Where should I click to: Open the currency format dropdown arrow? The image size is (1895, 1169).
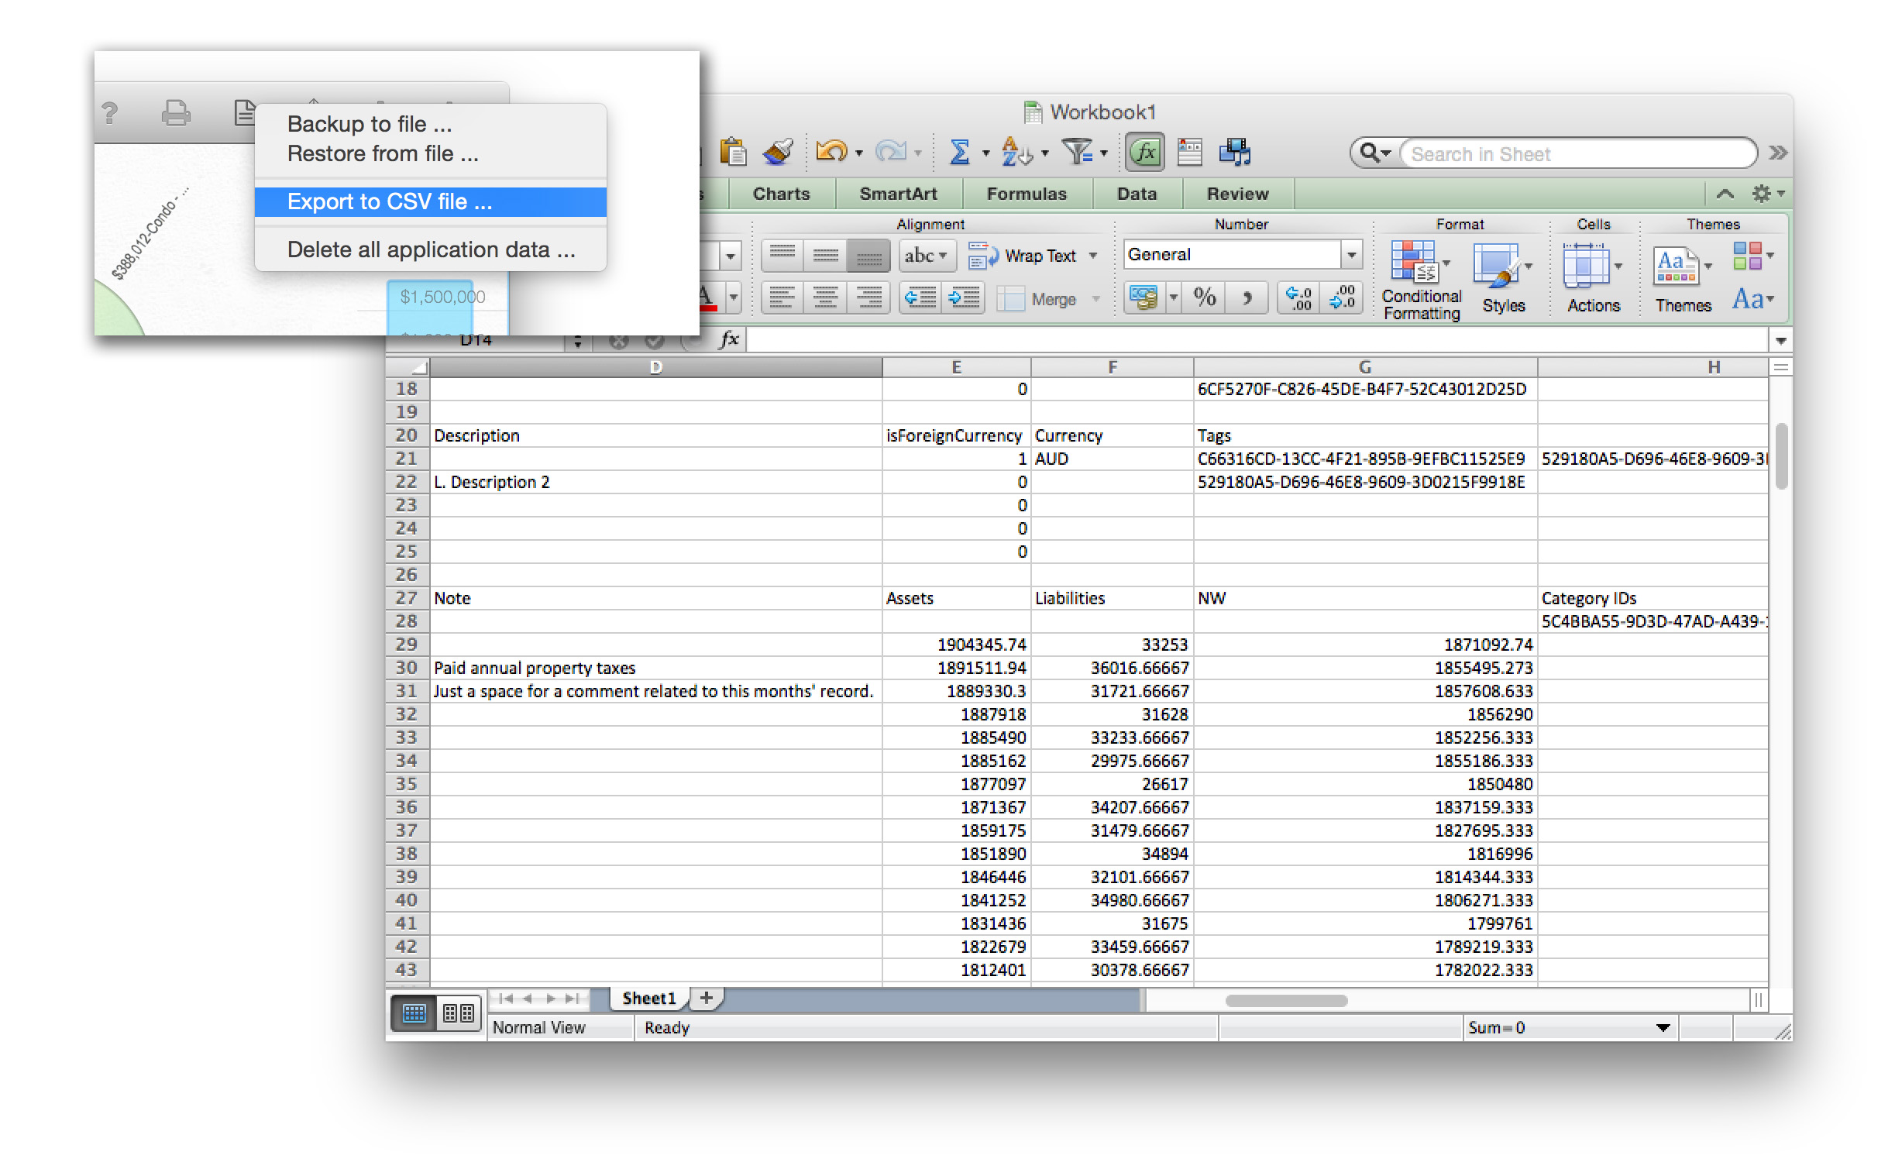click(x=1173, y=297)
